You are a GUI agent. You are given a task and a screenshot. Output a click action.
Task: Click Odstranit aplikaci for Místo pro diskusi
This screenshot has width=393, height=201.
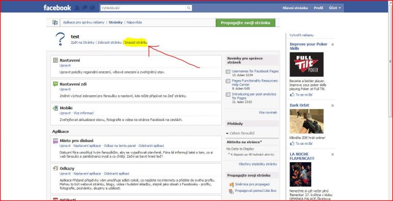pyautogui.click(x=151, y=146)
